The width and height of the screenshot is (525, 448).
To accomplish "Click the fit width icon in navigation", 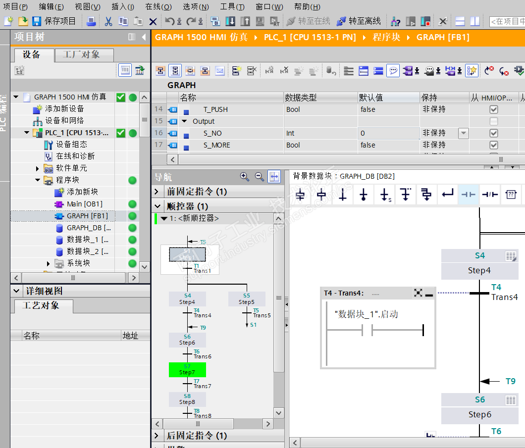I will click(274, 176).
